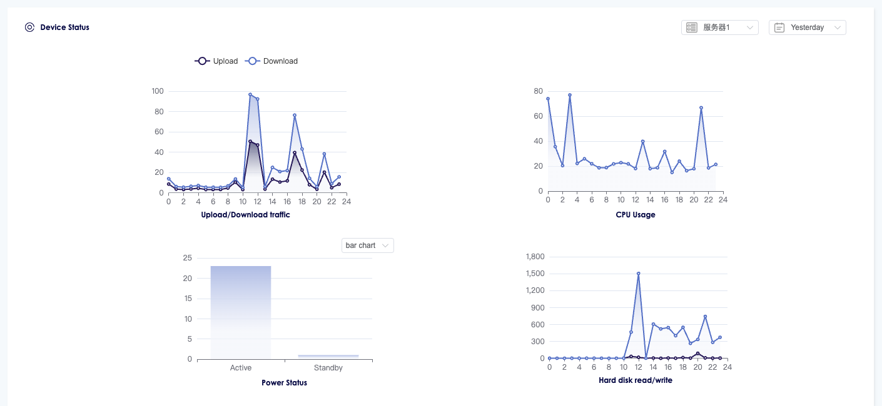Click the Device Status heading

(x=64, y=27)
